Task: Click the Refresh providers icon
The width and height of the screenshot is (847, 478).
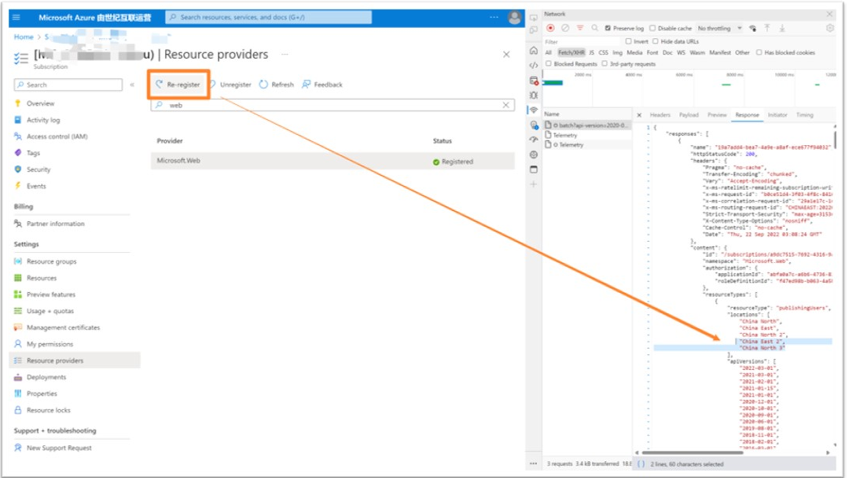Action: [263, 85]
